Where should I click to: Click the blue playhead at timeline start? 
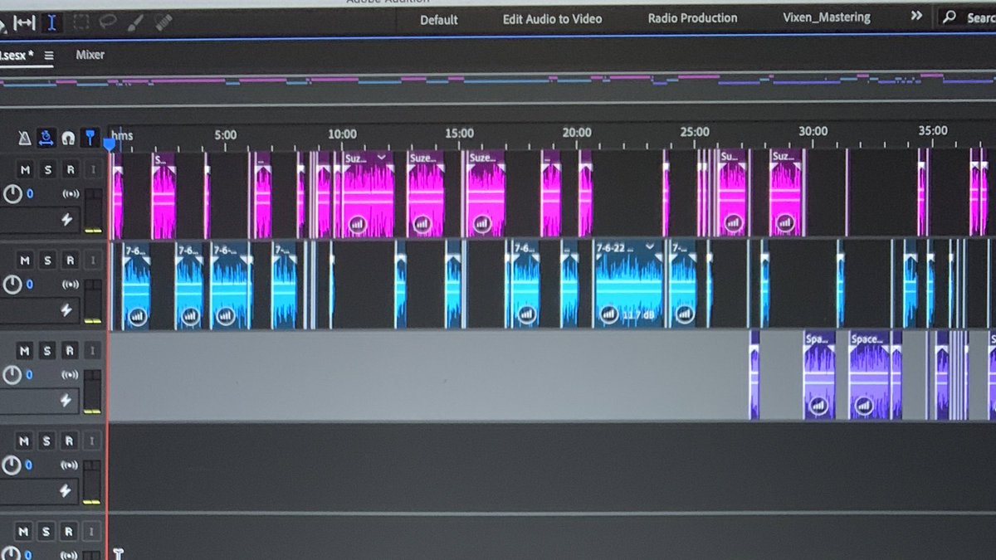pyautogui.click(x=109, y=144)
